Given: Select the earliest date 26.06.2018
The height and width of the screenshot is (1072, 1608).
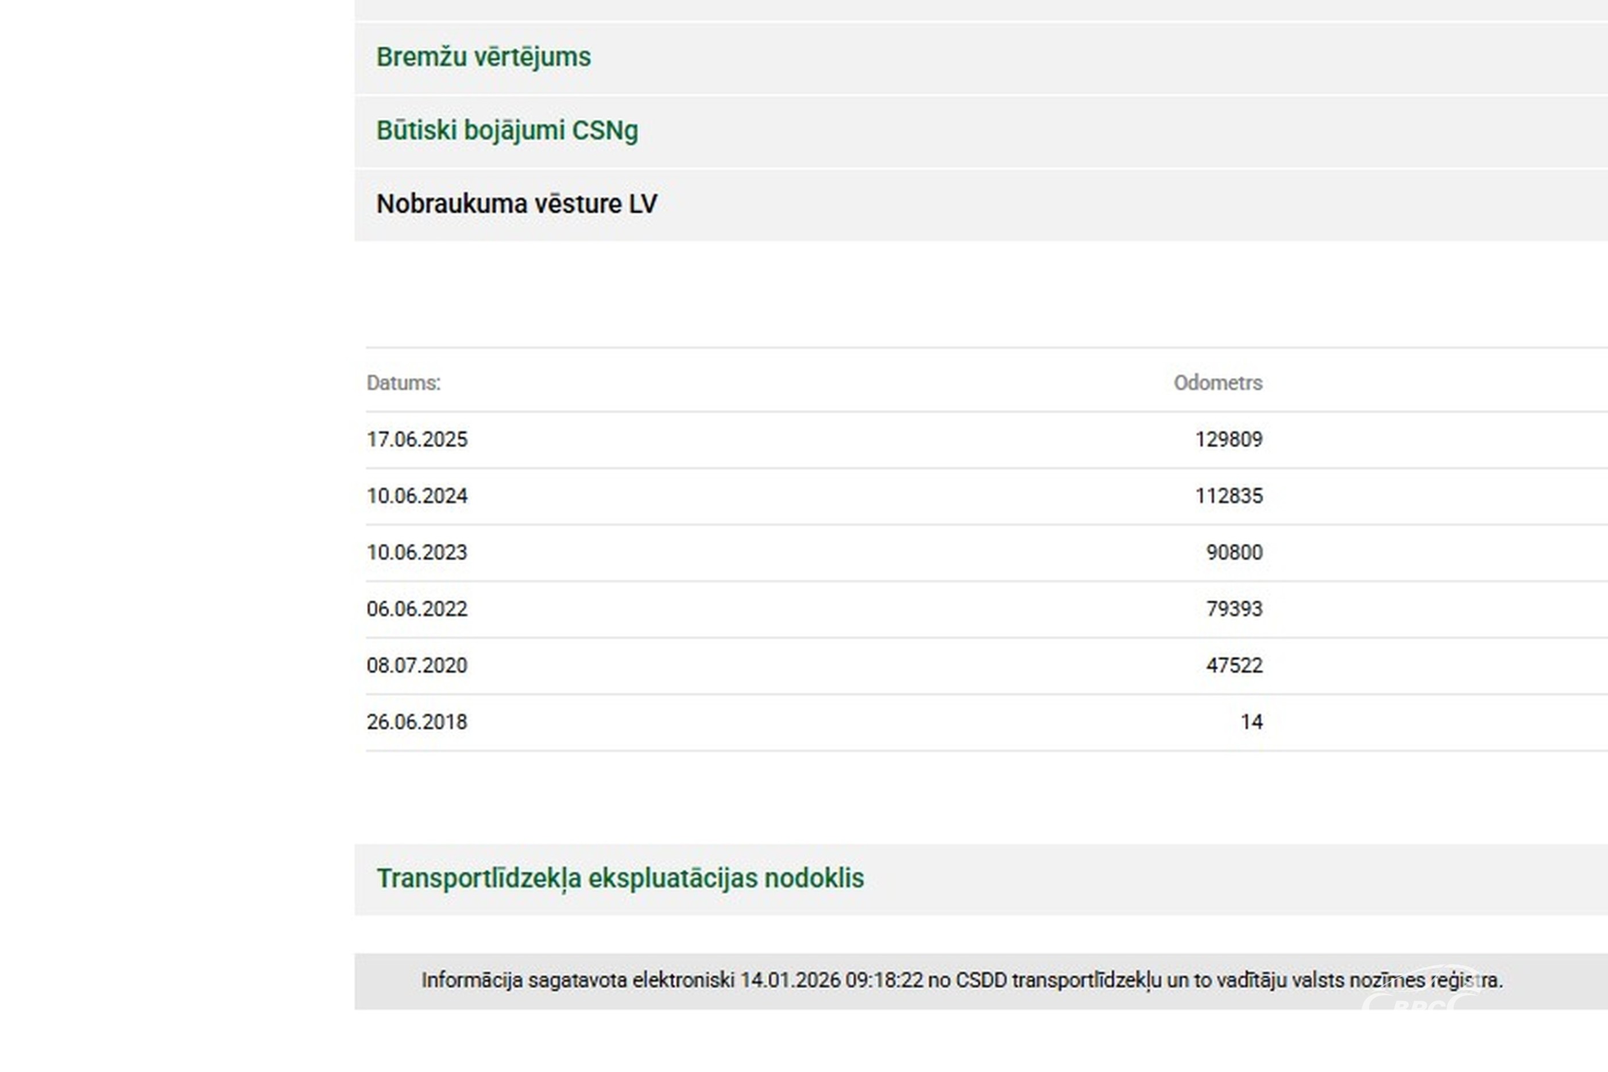Looking at the screenshot, I should (x=417, y=722).
